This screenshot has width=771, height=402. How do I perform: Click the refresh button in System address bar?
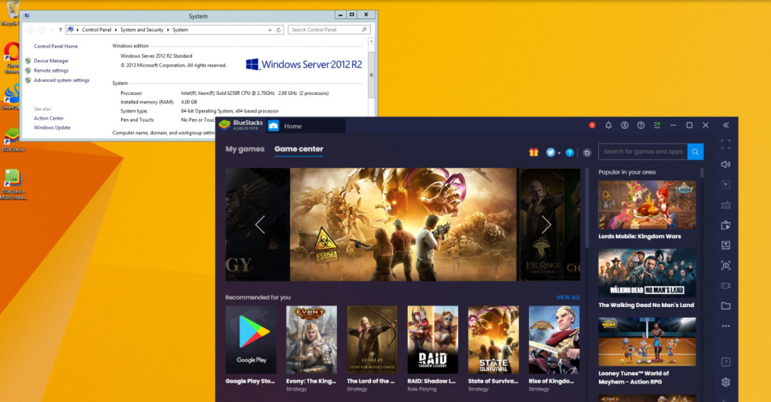point(279,30)
